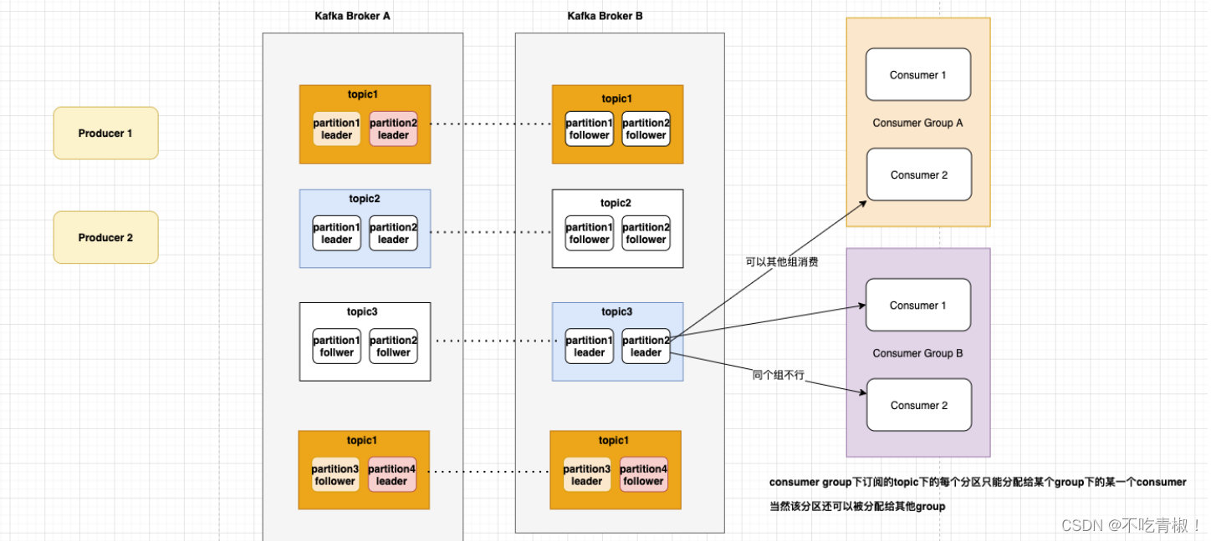Select partition2 follwer in Broker A topic3
This screenshot has width=1211, height=541.
click(393, 346)
